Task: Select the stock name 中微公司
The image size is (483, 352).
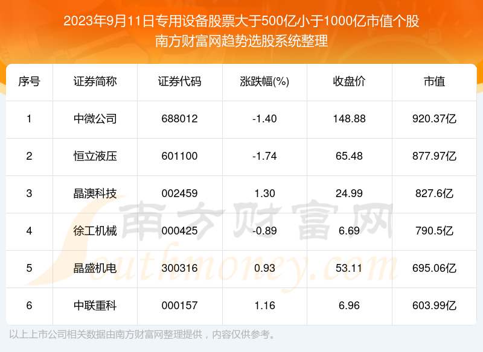Action: pos(95,119)
